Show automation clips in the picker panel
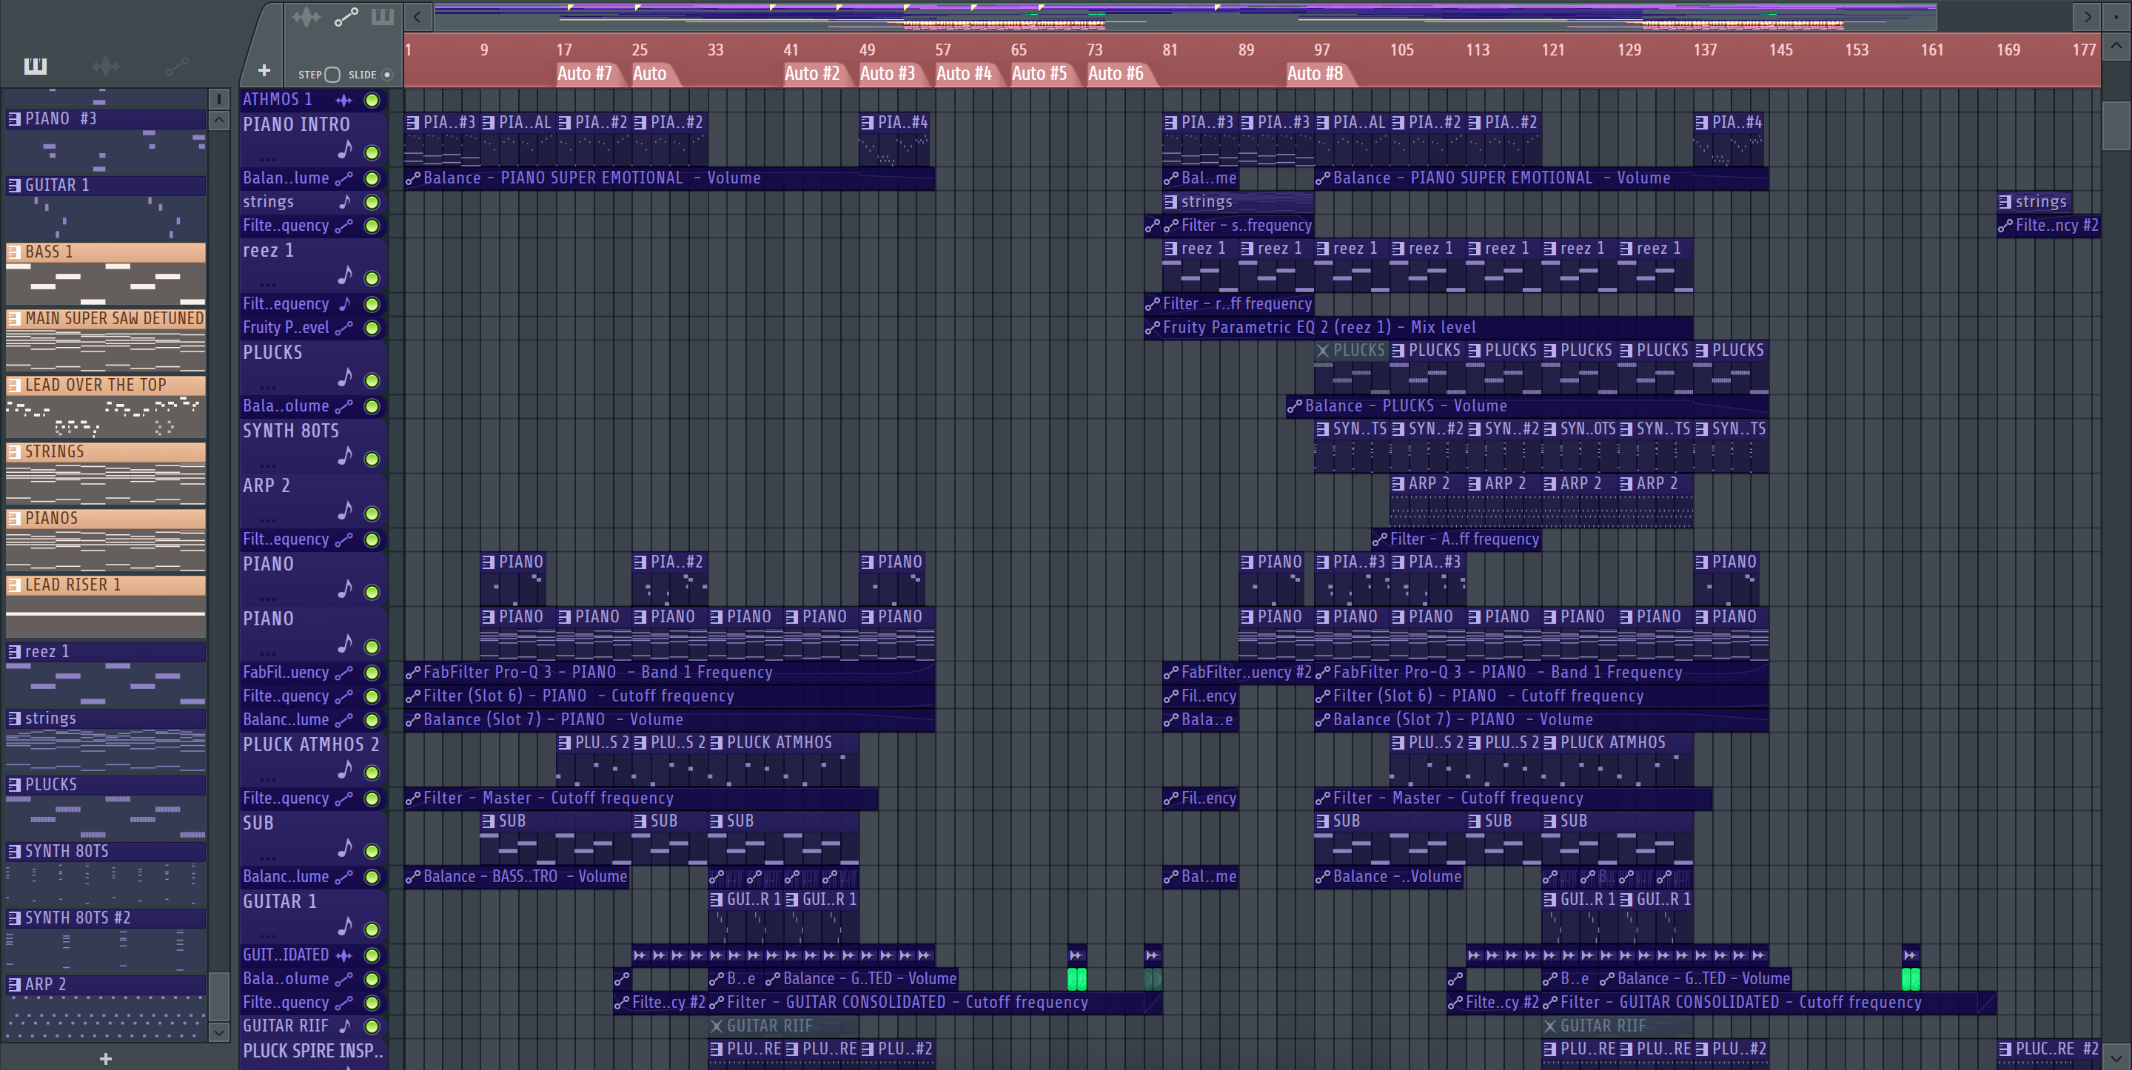 pos(176,66)
